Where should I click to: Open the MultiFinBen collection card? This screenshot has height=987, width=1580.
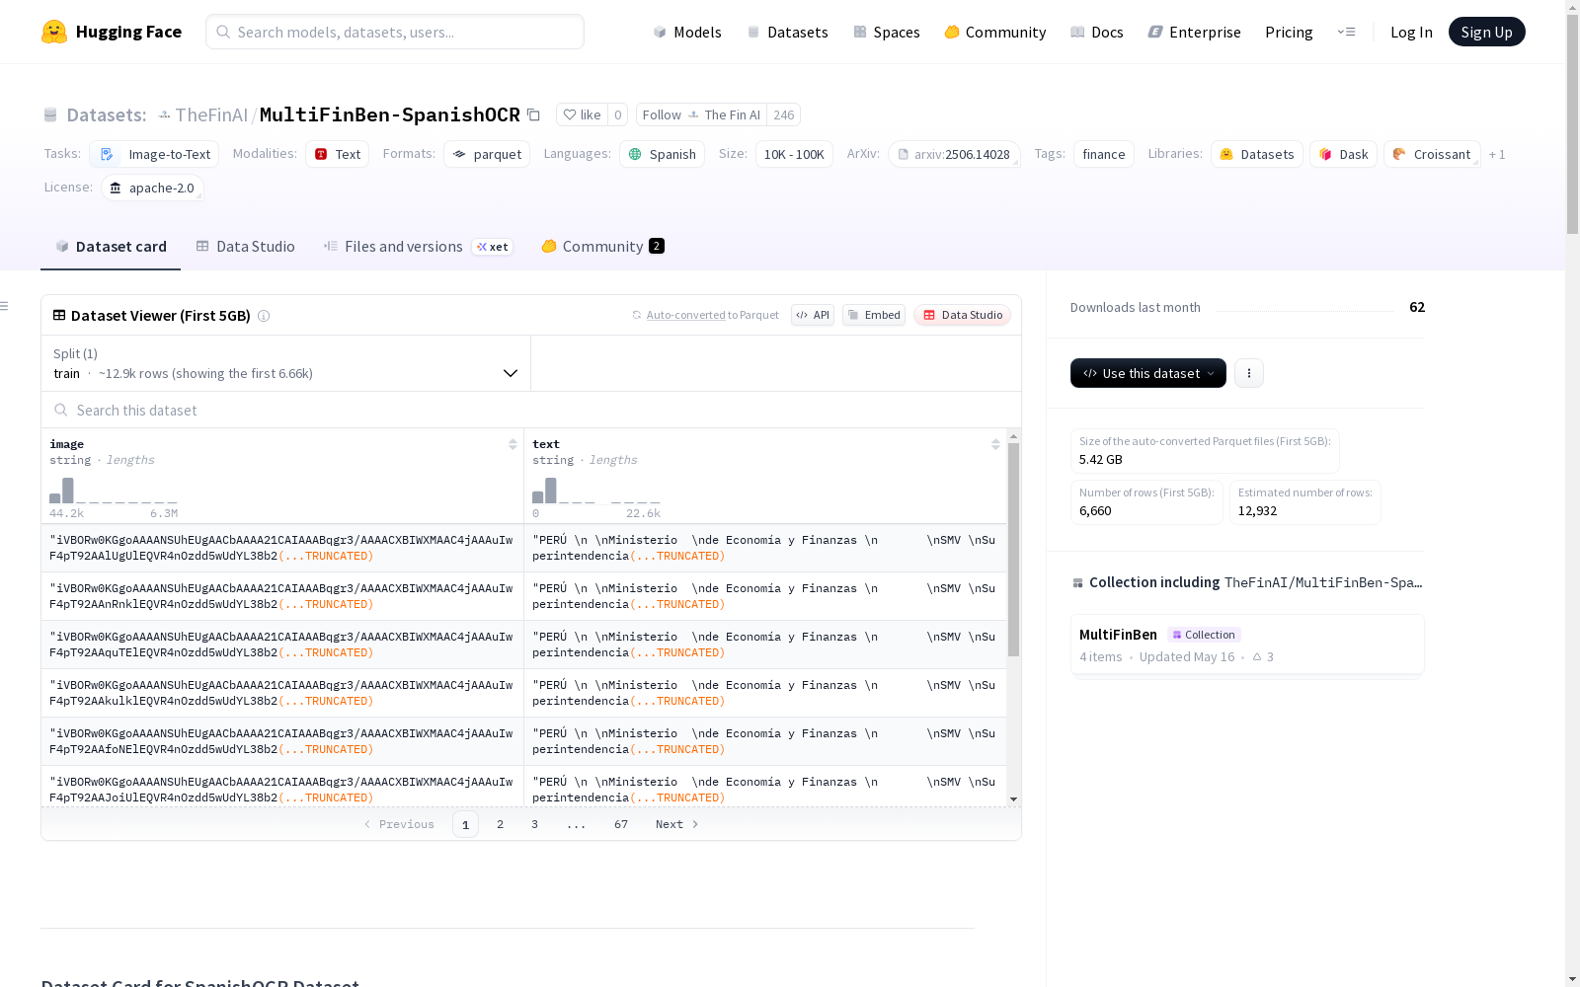(1247, 645)
